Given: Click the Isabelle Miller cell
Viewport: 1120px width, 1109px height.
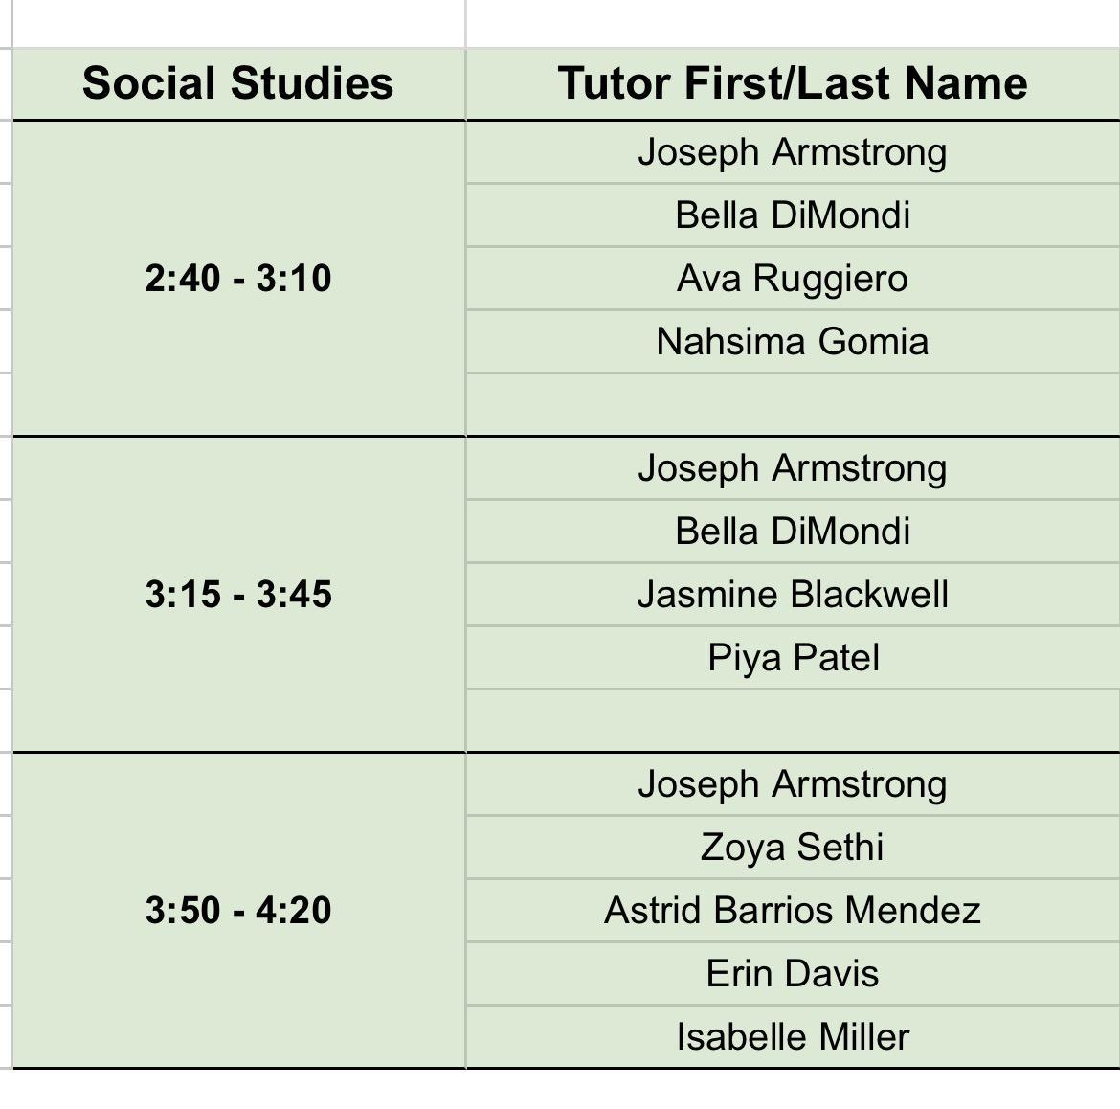Looking at the screenshot, I should 792,1037.
